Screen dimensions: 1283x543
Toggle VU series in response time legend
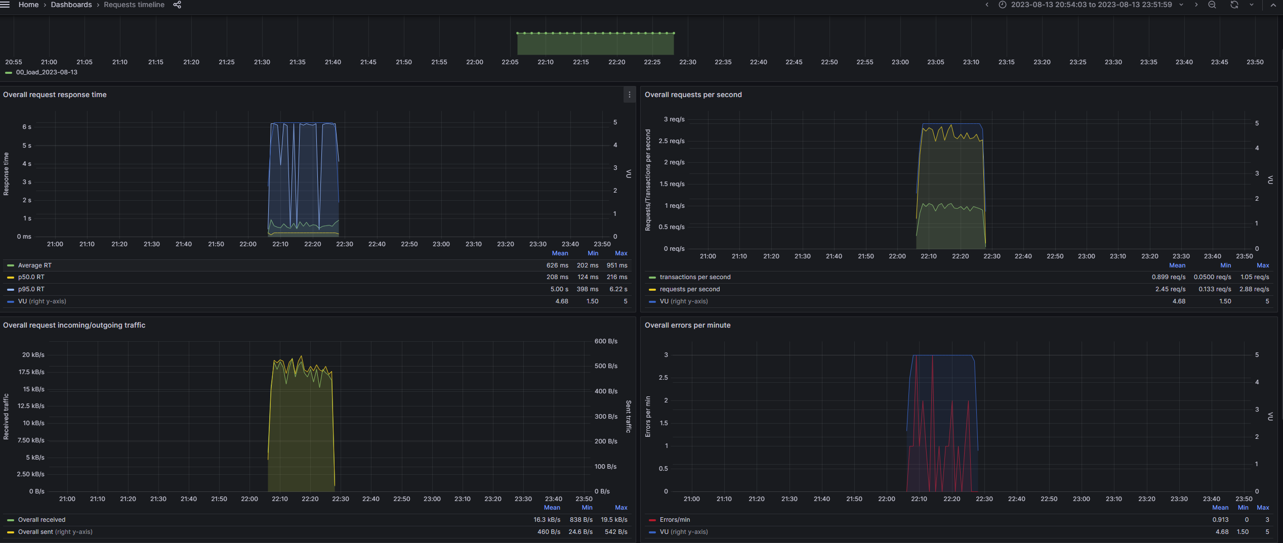click(x=42, y=301)
